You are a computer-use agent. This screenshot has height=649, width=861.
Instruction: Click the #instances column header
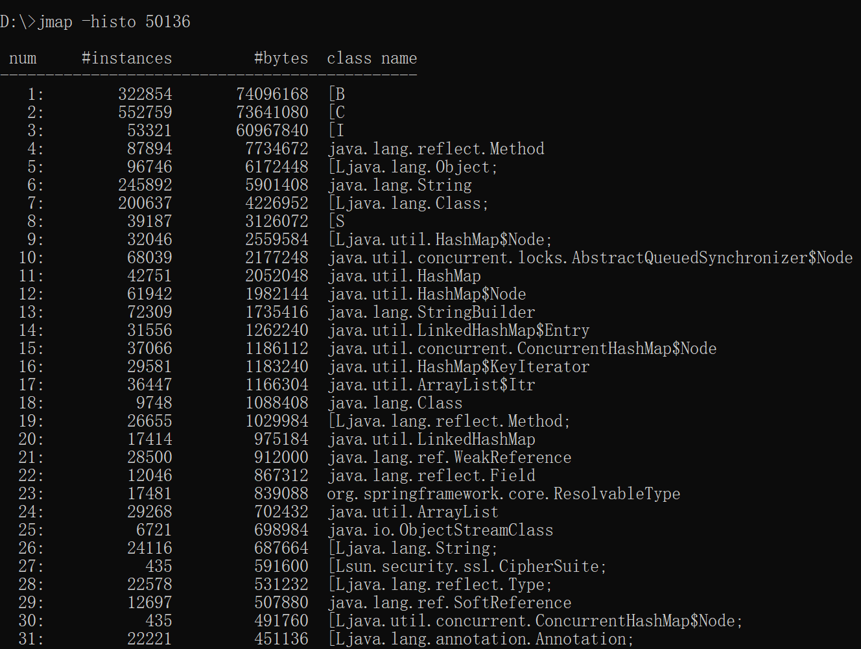pos(126,58)
